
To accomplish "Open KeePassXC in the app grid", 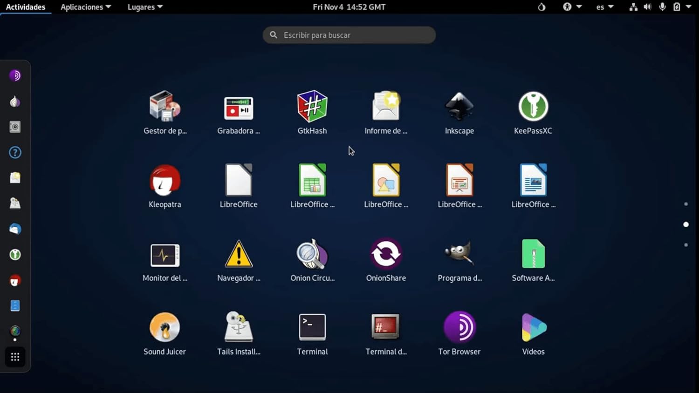I will 533,106.
